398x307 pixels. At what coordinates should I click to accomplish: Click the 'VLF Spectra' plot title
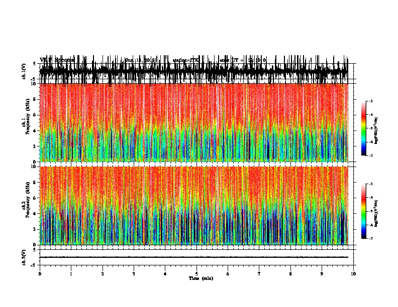tap(57, 60)
